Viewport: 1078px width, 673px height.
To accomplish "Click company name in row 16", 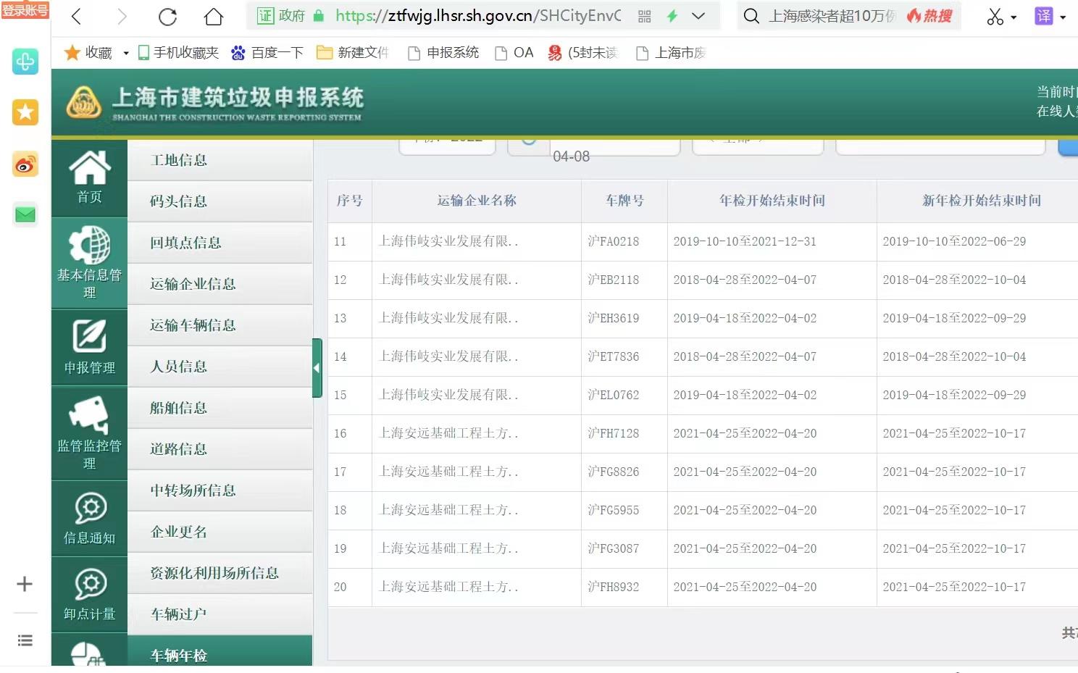I will (x=449, y=433).
